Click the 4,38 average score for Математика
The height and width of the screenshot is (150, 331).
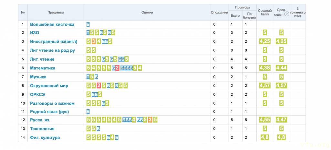tap(264, 68)
